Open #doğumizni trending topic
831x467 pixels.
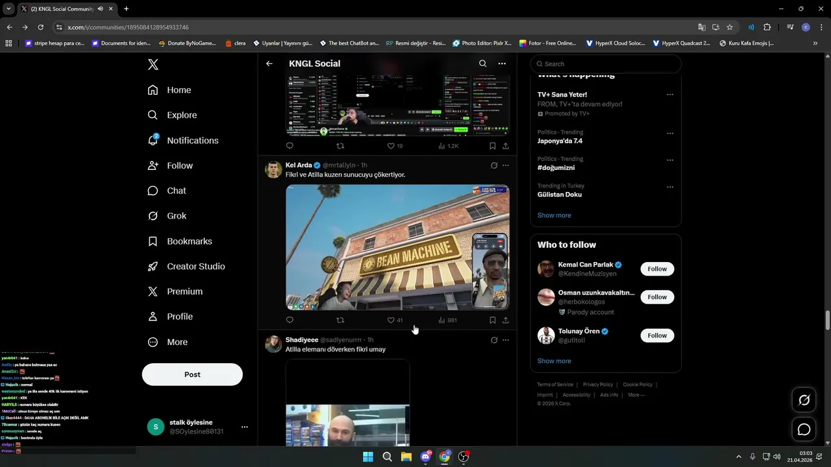pyautogui.click(x=556, y=167)
